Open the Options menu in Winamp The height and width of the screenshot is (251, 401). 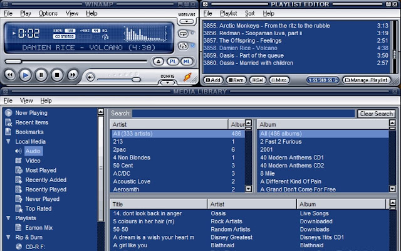pyautogui.click(x=48, y=13)
